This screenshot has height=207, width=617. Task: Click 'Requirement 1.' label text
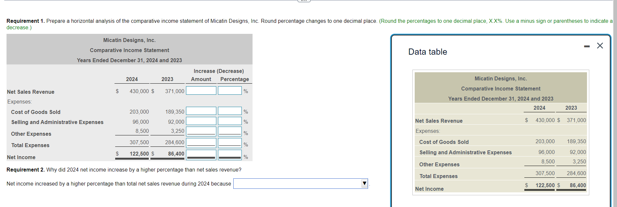(x=25, y=21)
